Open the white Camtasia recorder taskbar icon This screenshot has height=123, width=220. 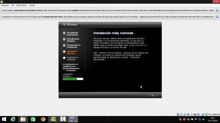click(x=63, y=119)
